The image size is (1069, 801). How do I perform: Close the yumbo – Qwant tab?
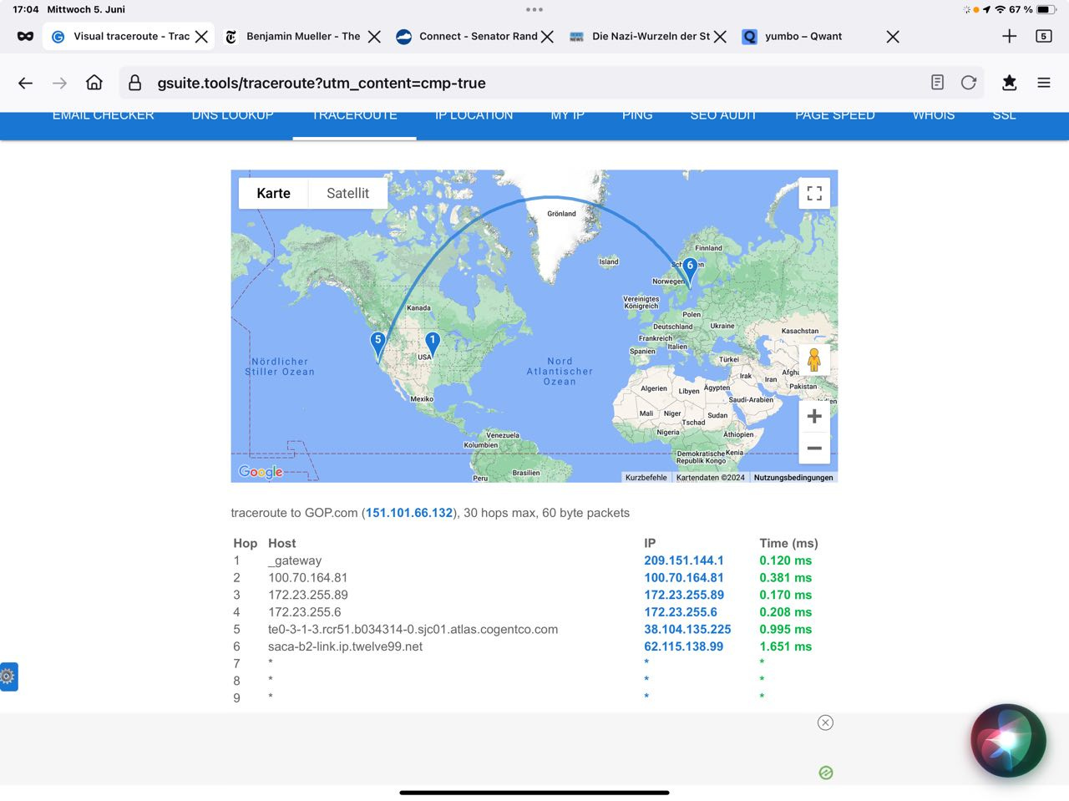(893, 37)
